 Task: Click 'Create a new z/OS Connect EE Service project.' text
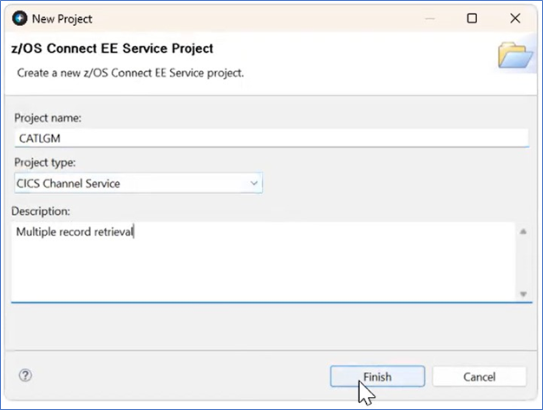(131, 73)
